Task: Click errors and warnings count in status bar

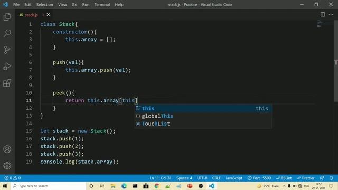Action: (13, 178)
